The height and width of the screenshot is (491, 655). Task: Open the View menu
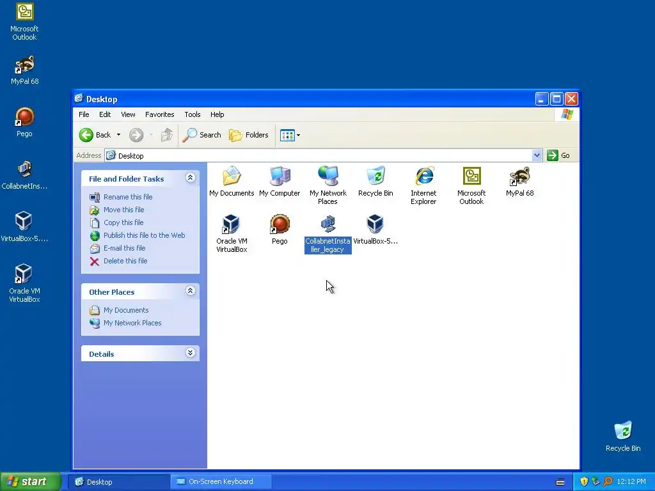[128, 114]
